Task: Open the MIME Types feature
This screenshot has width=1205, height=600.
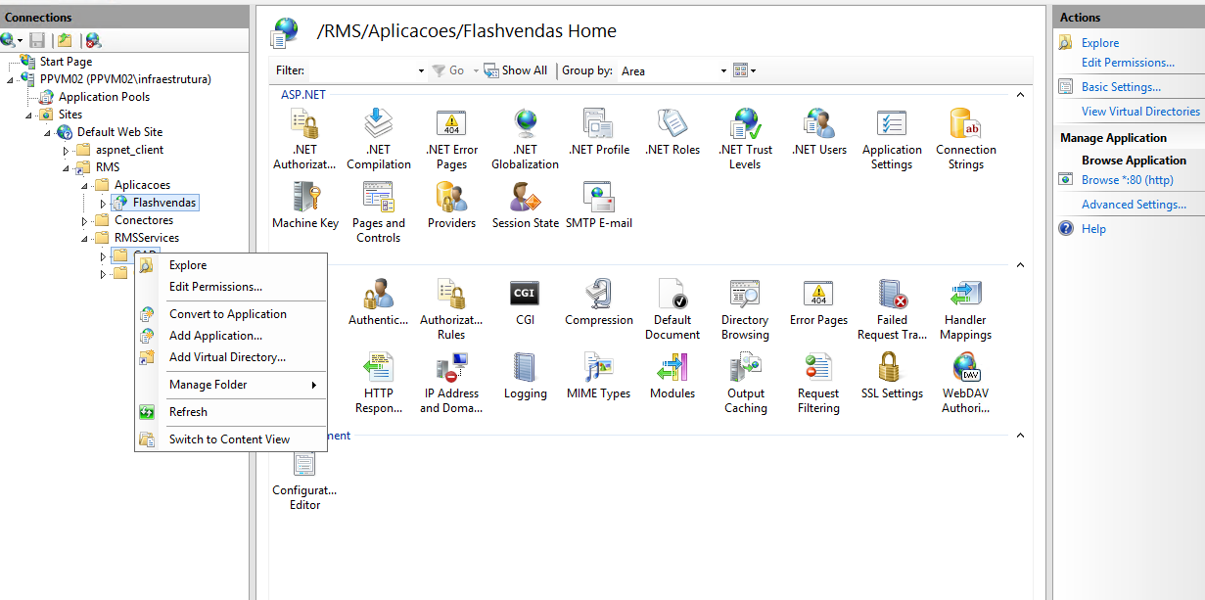Action: (x=598, y=376)
